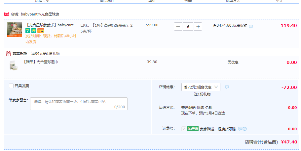301x151 pixels.
Task: Click the 光合星球湿巾 gift thumbnail
Action: (14, 65)
